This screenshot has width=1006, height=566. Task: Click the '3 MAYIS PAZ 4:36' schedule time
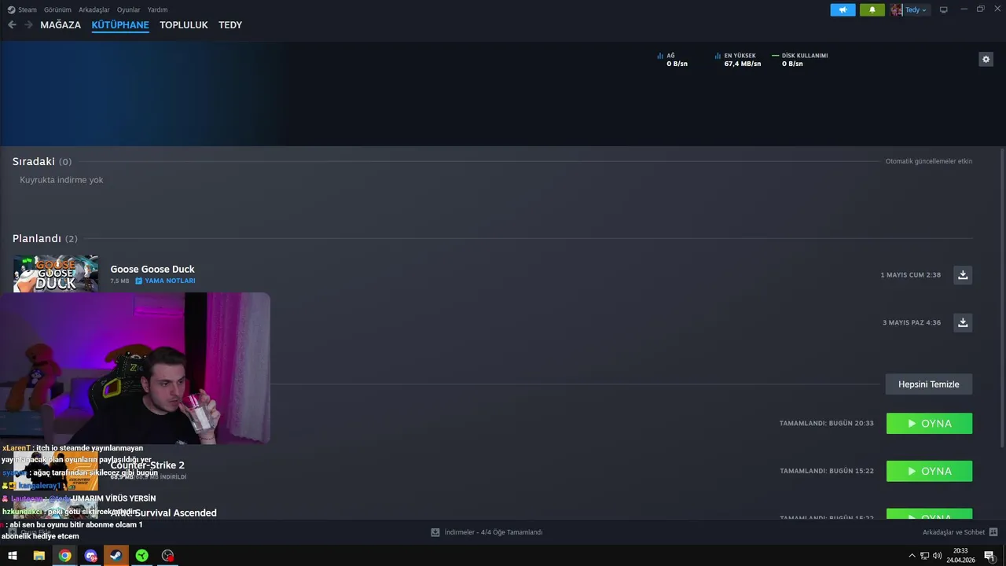[x=912, y=322]
